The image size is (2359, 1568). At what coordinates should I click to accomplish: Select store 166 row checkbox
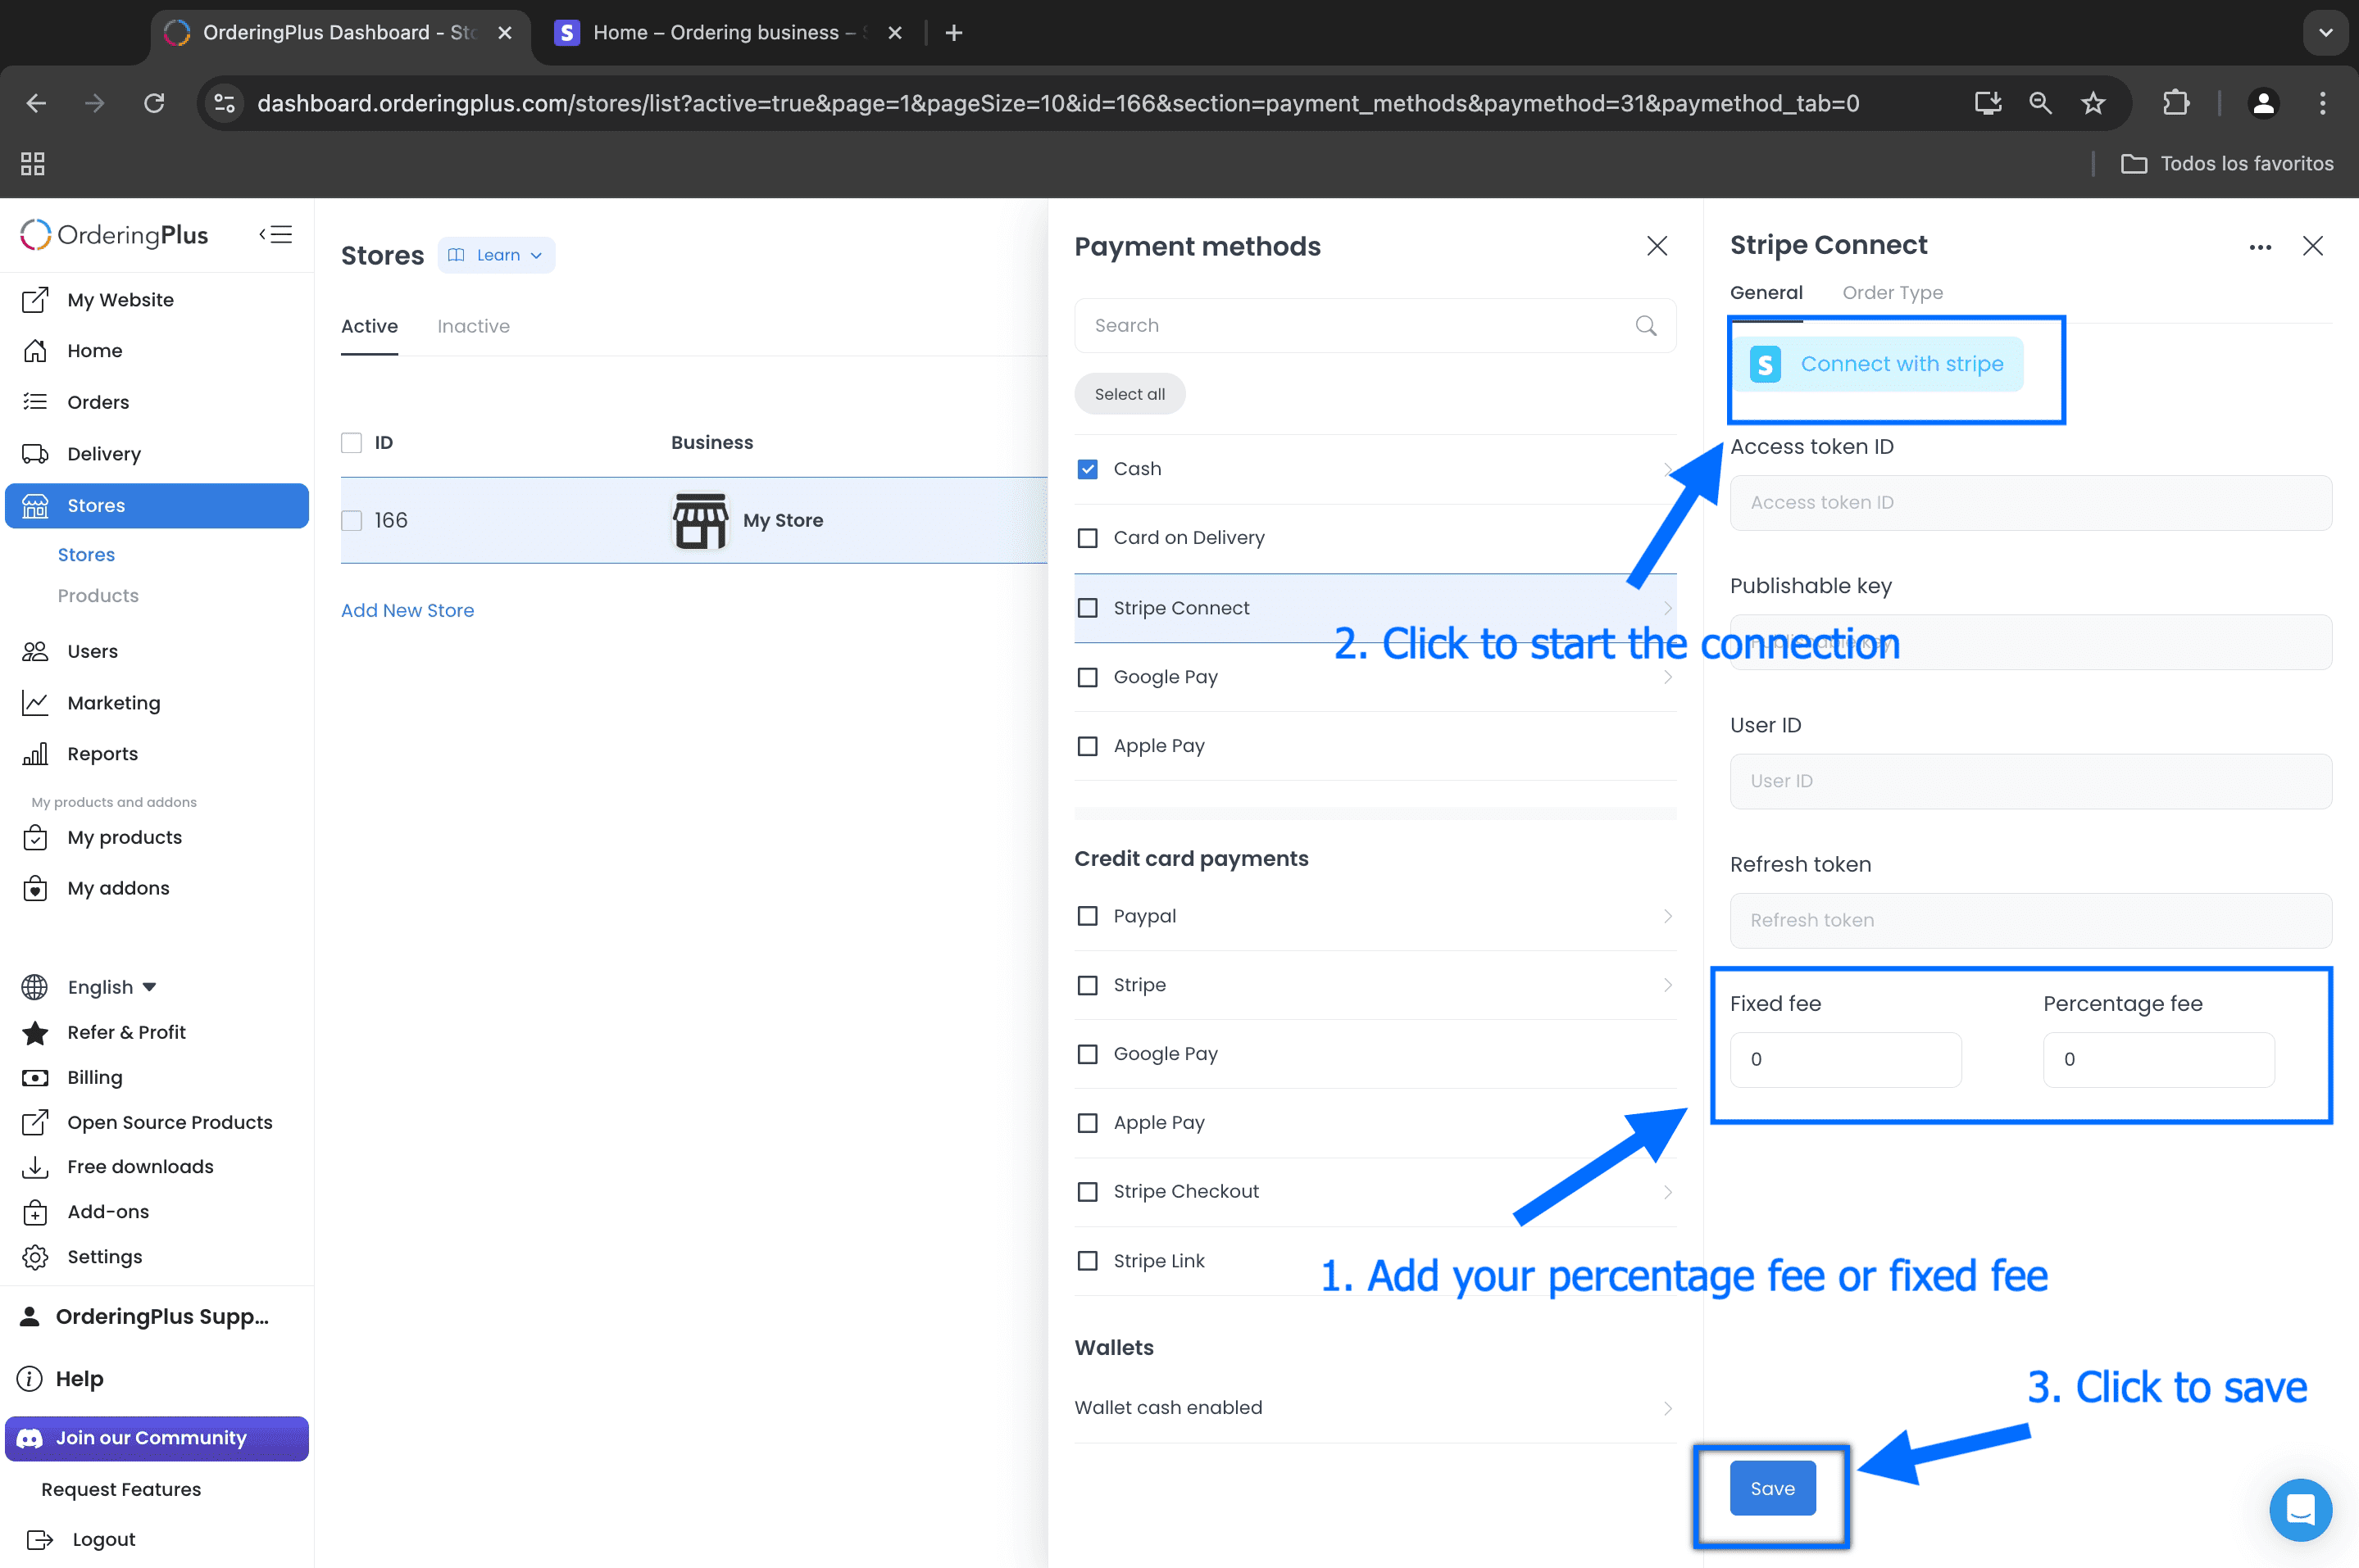(351, 520)
